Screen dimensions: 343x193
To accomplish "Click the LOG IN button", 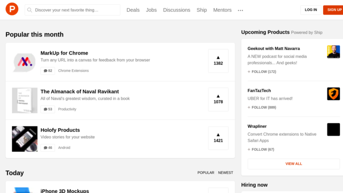I will pyautogui.click(x=311, y=10).
